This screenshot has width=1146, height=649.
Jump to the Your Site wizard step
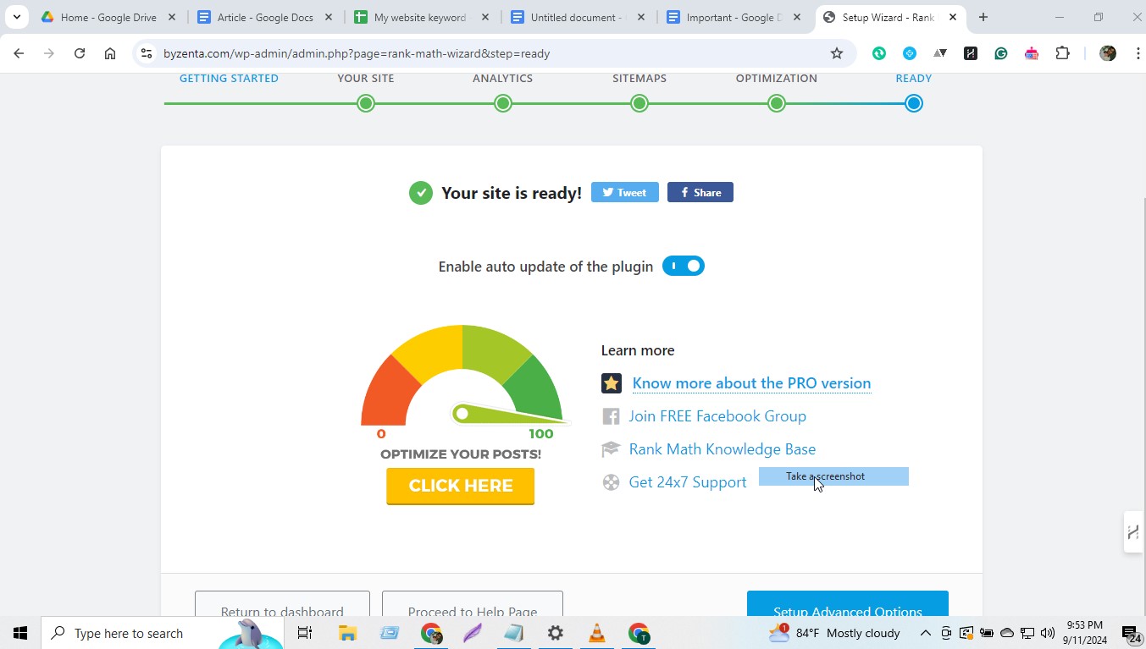coord(366,103)
